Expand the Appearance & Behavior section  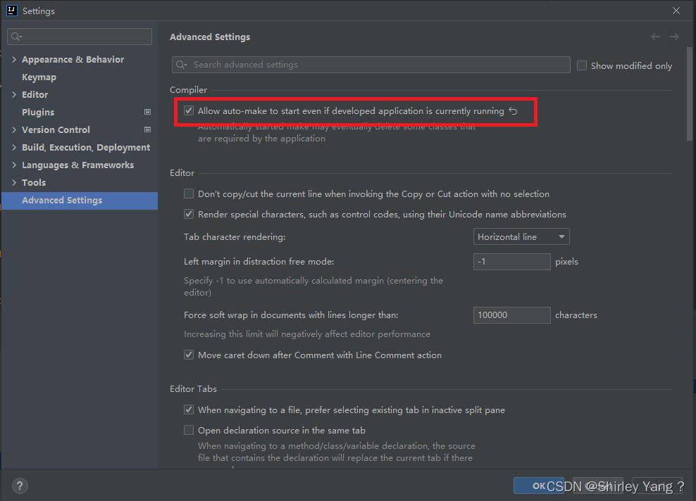pyautogui.click(x=14, y=59)
